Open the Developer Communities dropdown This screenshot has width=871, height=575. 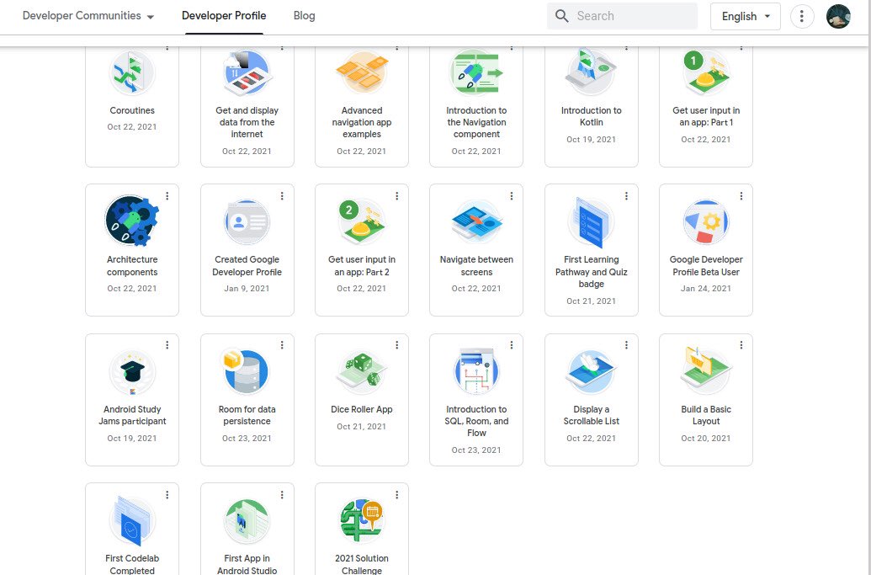(x=88, y=15)
